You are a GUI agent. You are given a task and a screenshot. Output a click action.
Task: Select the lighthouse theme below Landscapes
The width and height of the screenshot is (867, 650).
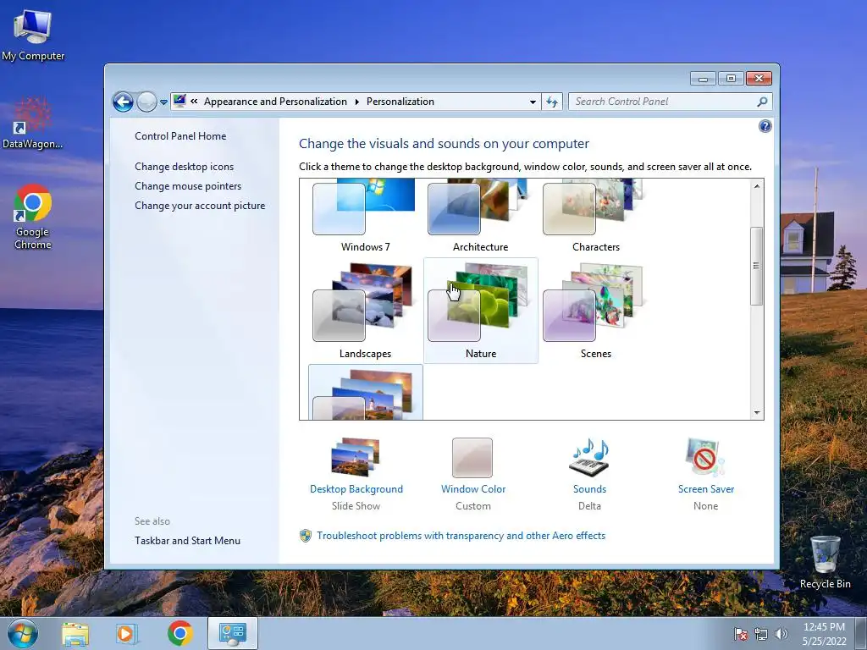pyautogui.click(x=366, y=392)
